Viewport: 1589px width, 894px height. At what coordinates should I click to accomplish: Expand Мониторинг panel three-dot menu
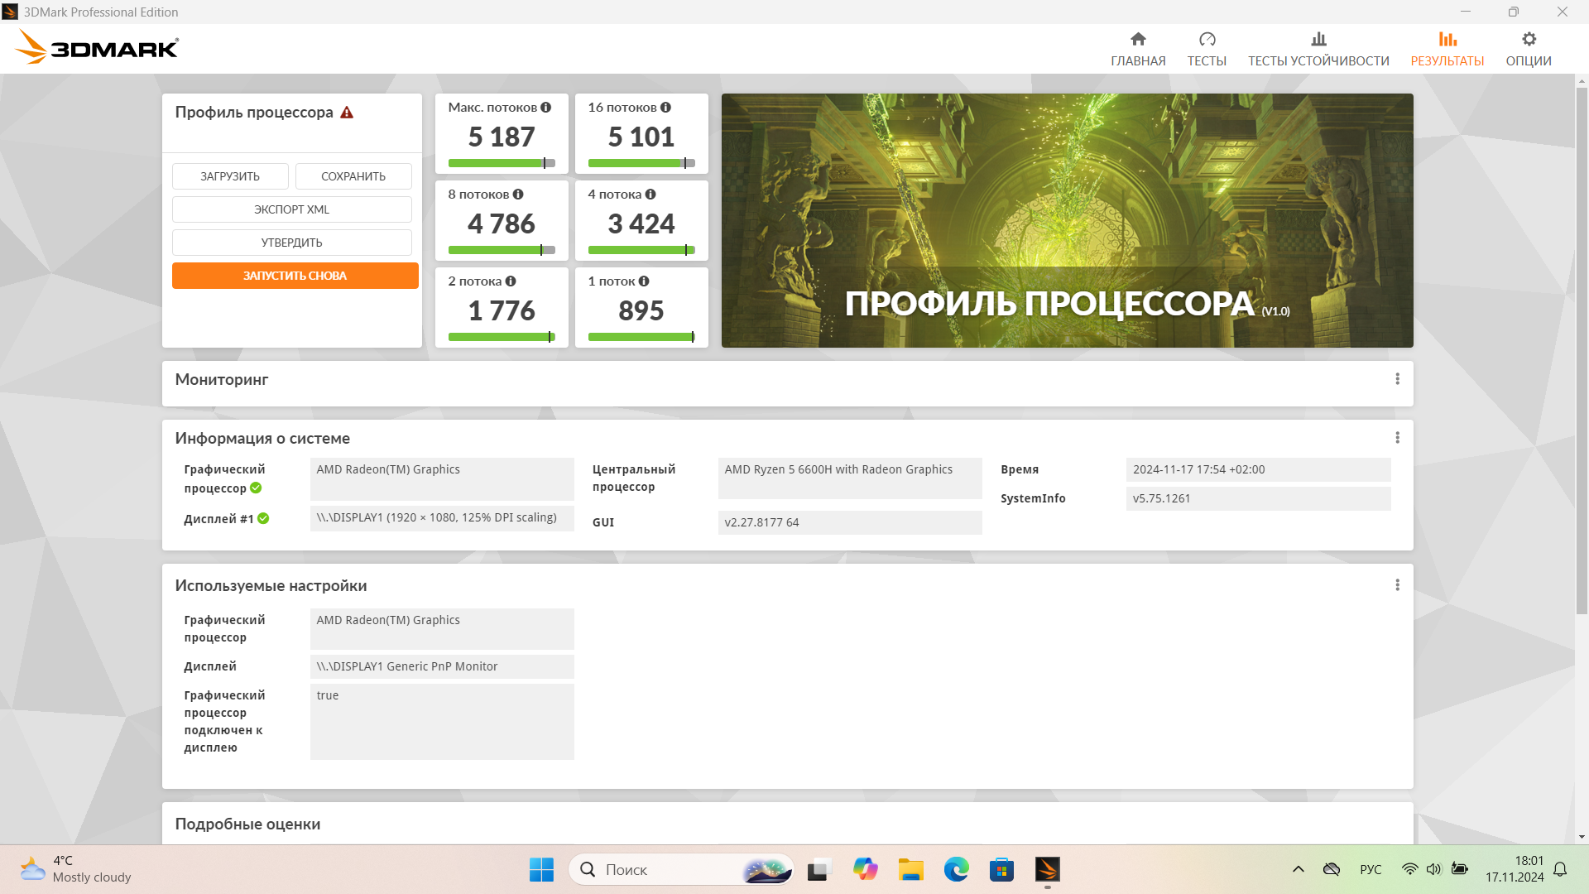1397,379
